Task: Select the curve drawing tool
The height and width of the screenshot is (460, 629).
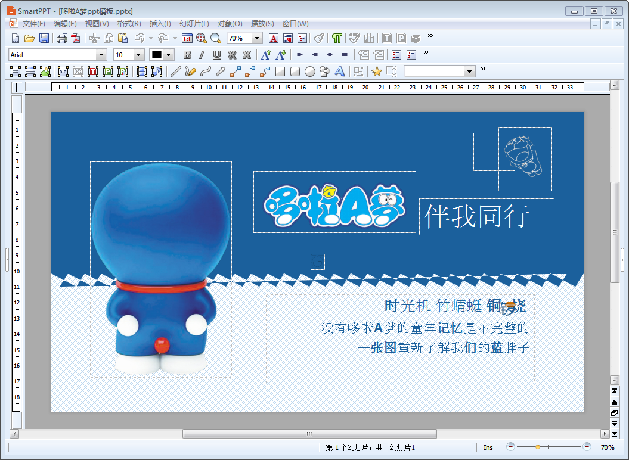Action: click(205, 72)
